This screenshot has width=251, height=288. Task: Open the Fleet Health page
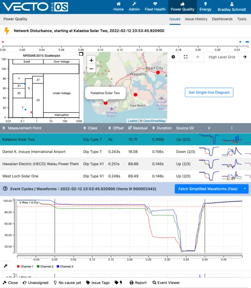(x=155, y=7)
